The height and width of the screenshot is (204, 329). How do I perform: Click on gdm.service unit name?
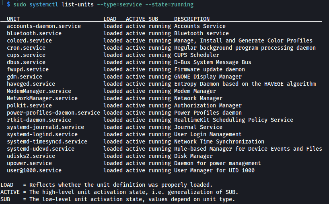point(25,77)
